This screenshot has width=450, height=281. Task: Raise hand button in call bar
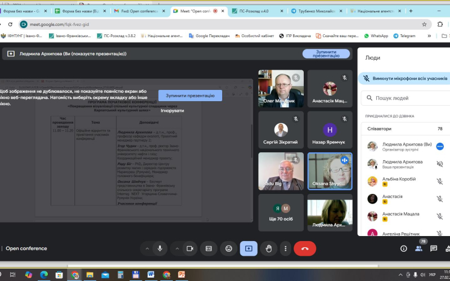pyautogui.click(x=269, y=248)
